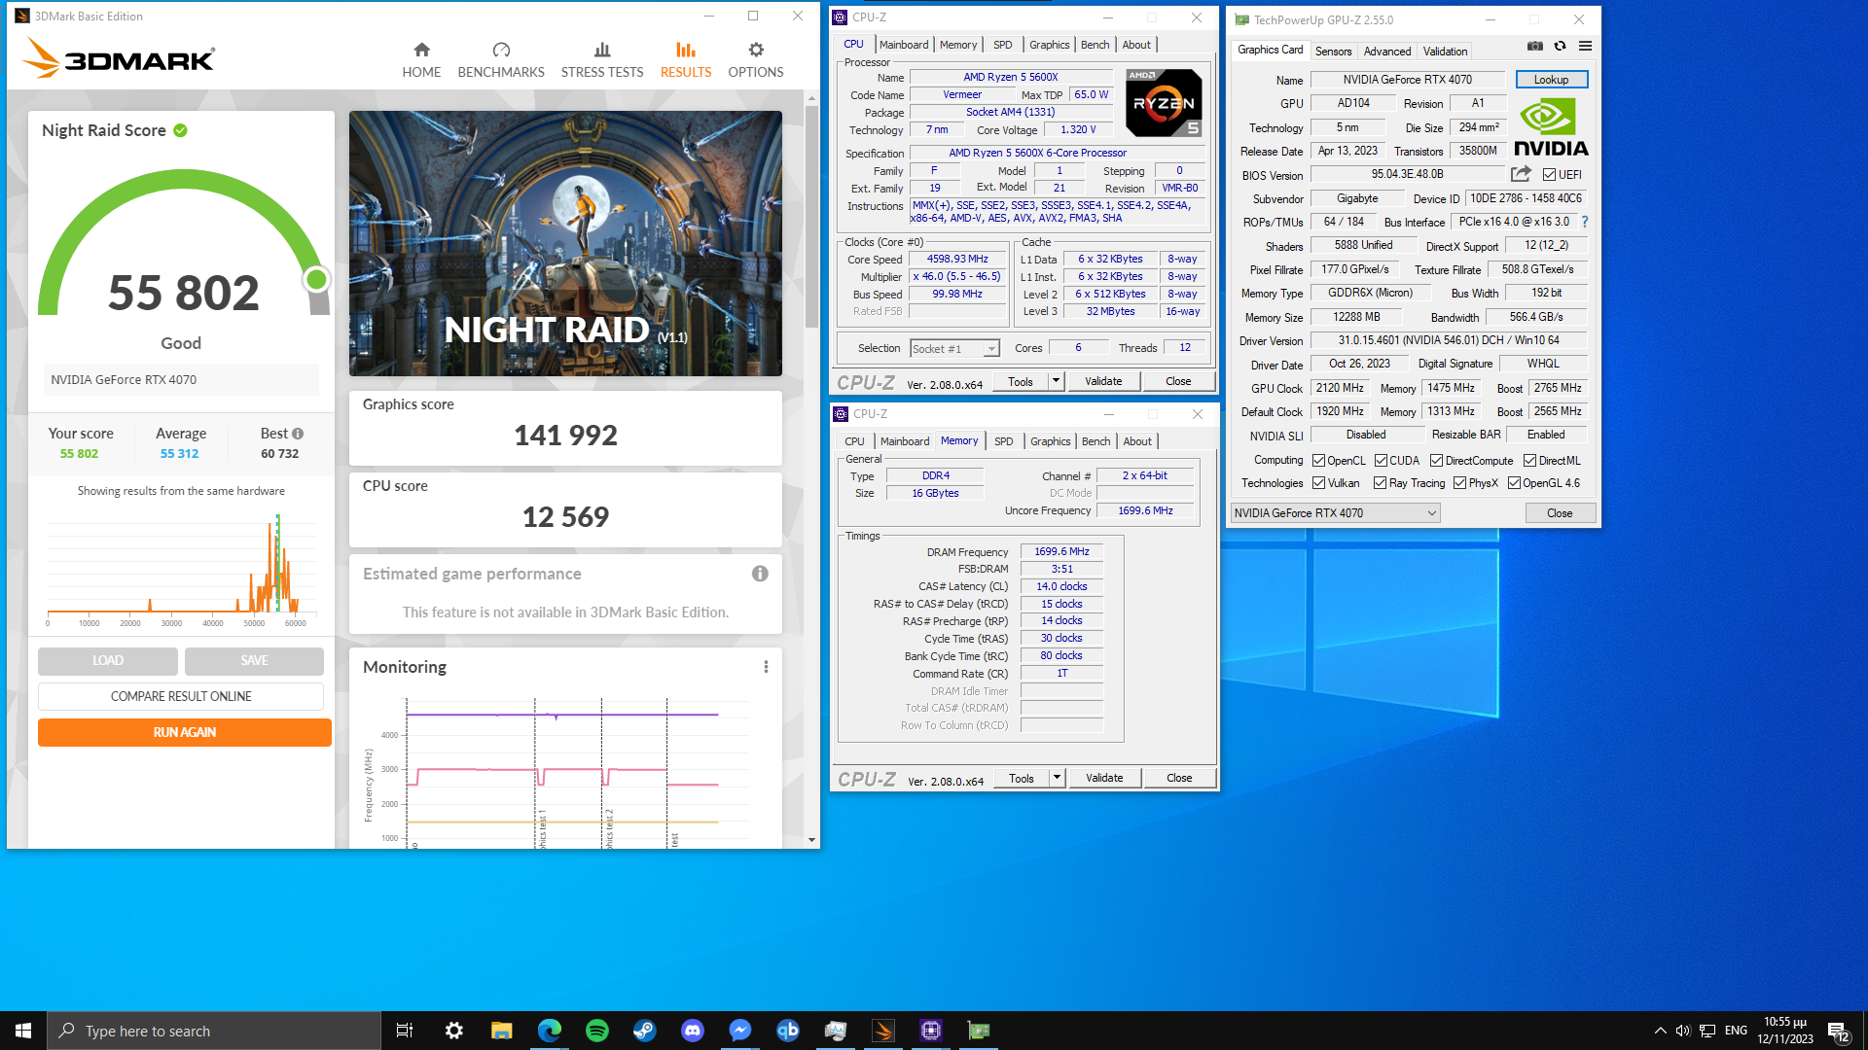This screenshot has height=1050, width=1868.
Task: Open Bench tab in upper CPU-Z
Action: (x=1095, y=45)
